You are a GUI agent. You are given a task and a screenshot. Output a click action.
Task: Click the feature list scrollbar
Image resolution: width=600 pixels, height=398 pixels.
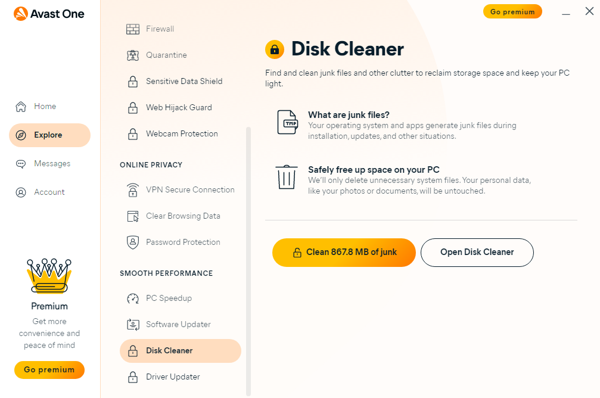coord(248,262)
